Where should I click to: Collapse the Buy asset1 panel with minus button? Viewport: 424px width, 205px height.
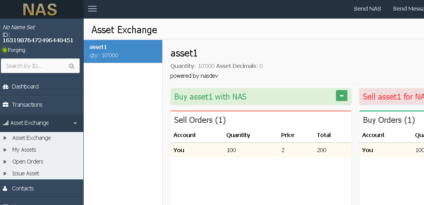(341, 96)
